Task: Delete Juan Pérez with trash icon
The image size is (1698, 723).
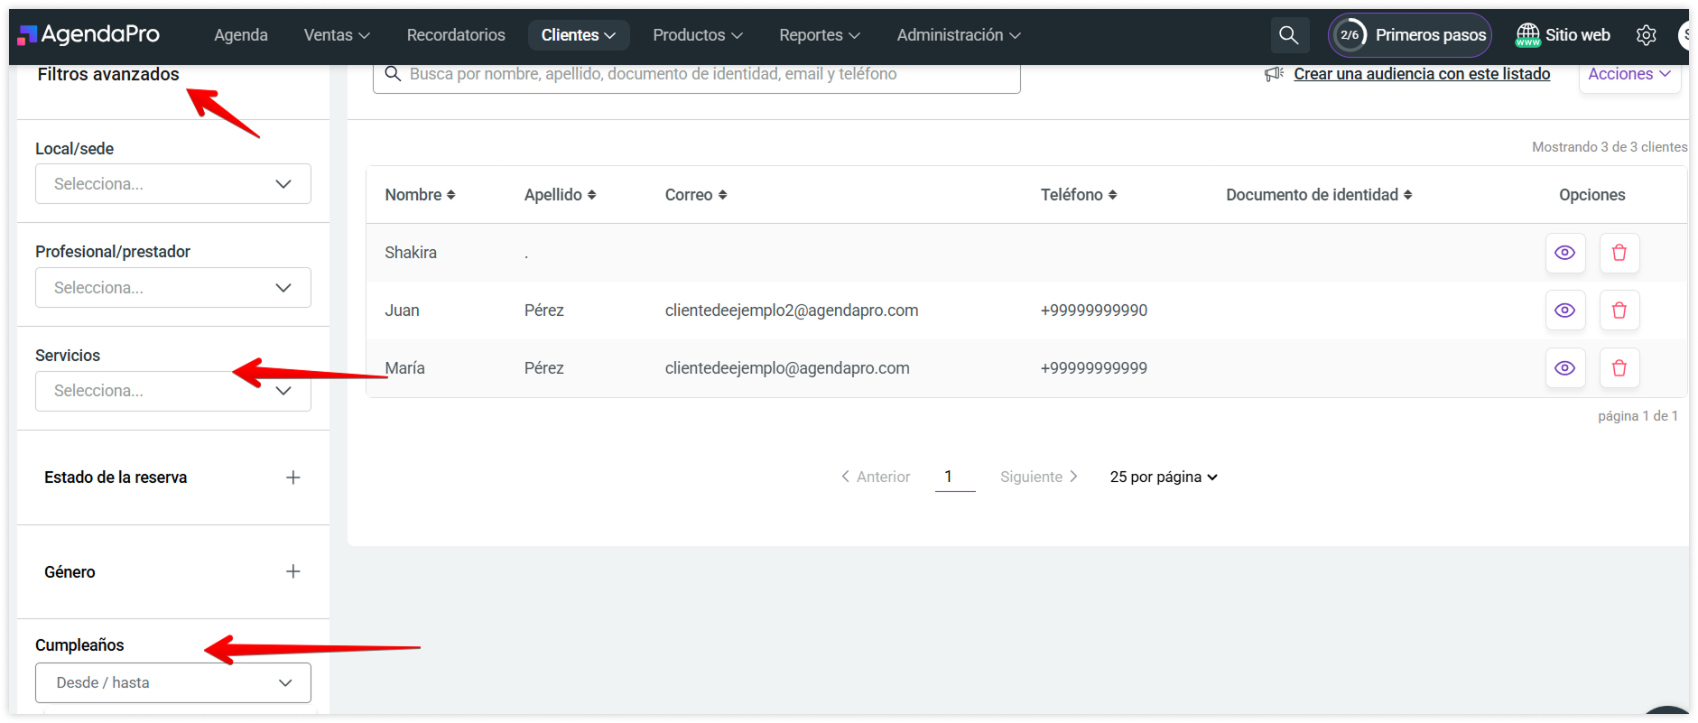Action: [x=1619, y=311]
